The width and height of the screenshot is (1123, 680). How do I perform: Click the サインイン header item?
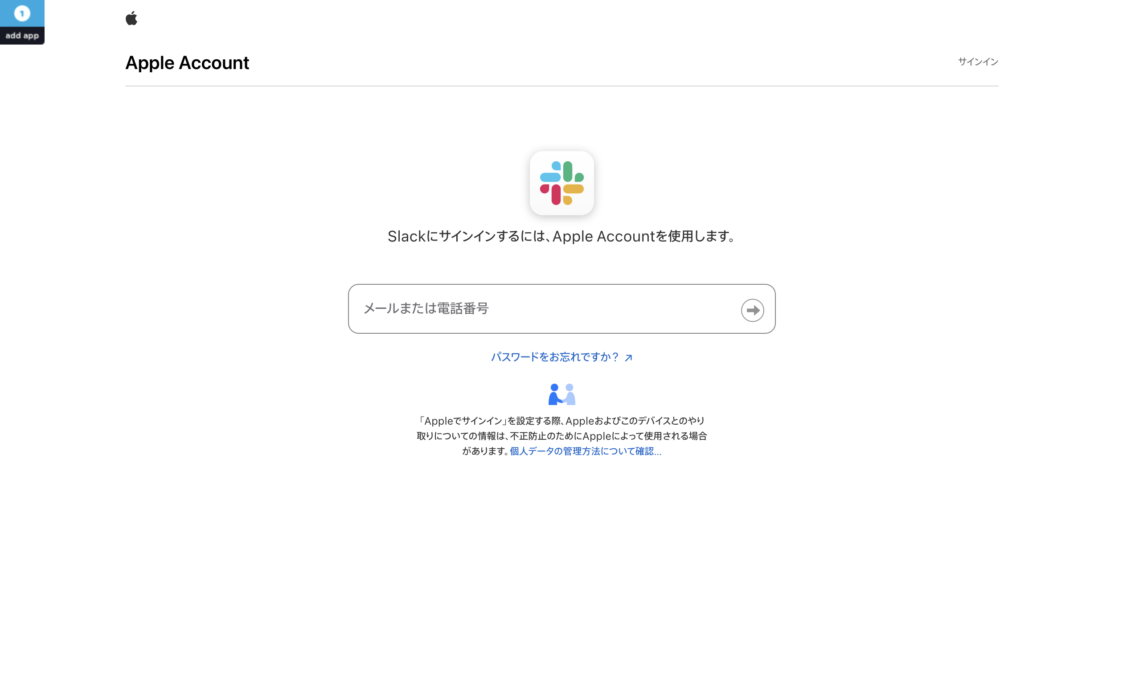(978, 61)
